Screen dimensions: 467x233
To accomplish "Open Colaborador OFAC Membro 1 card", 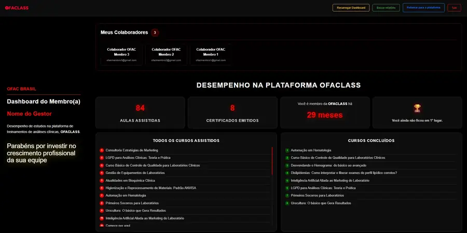I will pos(211,54).
